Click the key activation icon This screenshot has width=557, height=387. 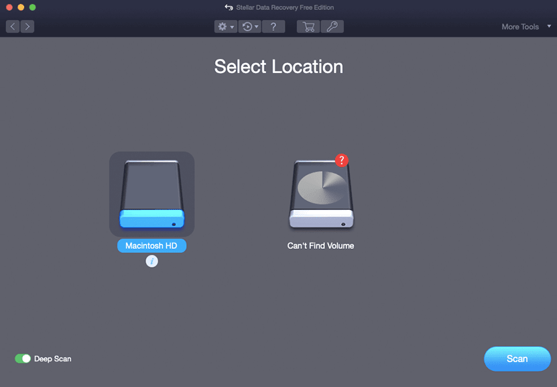pyautogui.click(x=332, y=27)
